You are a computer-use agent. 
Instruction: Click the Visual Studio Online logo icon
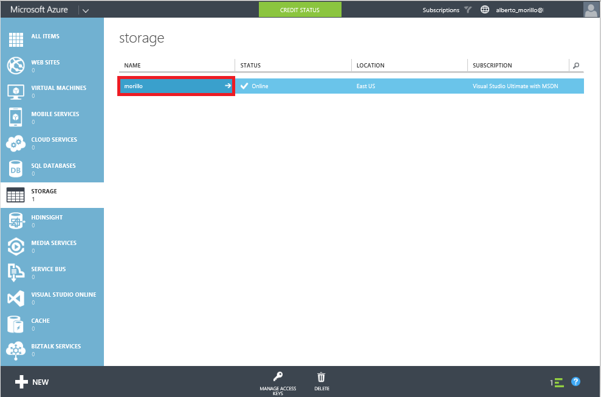16,299
